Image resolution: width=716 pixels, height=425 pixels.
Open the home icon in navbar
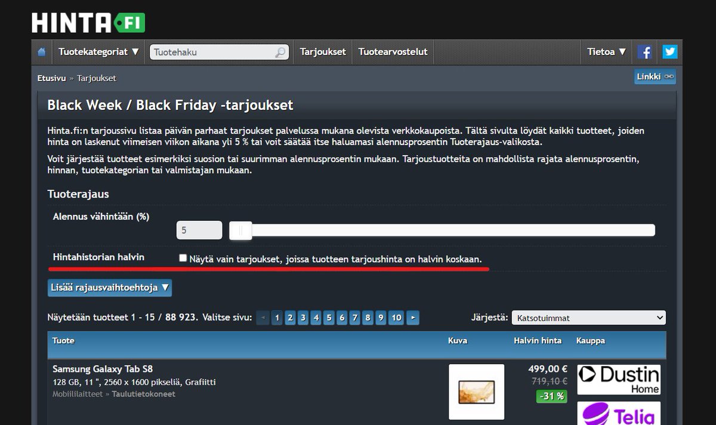(x=42, y=52)
